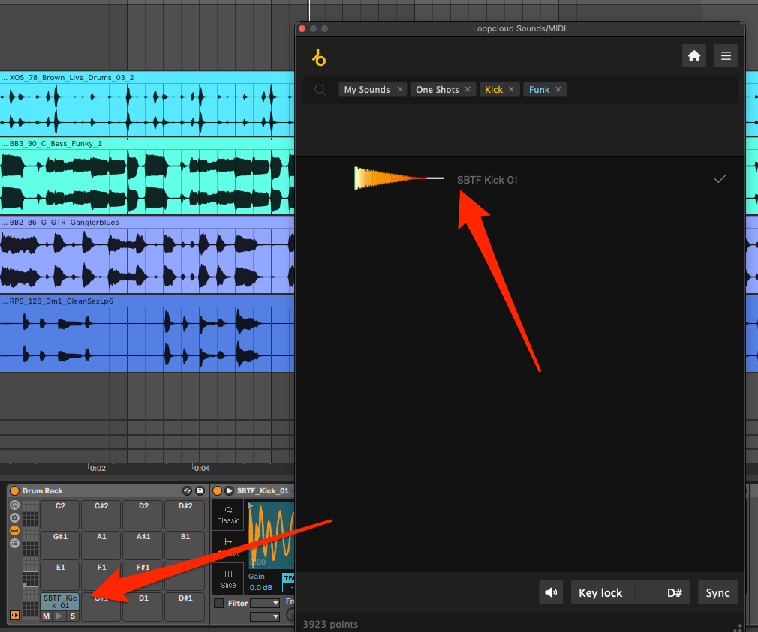Click the Drum Rack hot-swap icon
Viewport: 758px width, 632px height.
(187, 490)
